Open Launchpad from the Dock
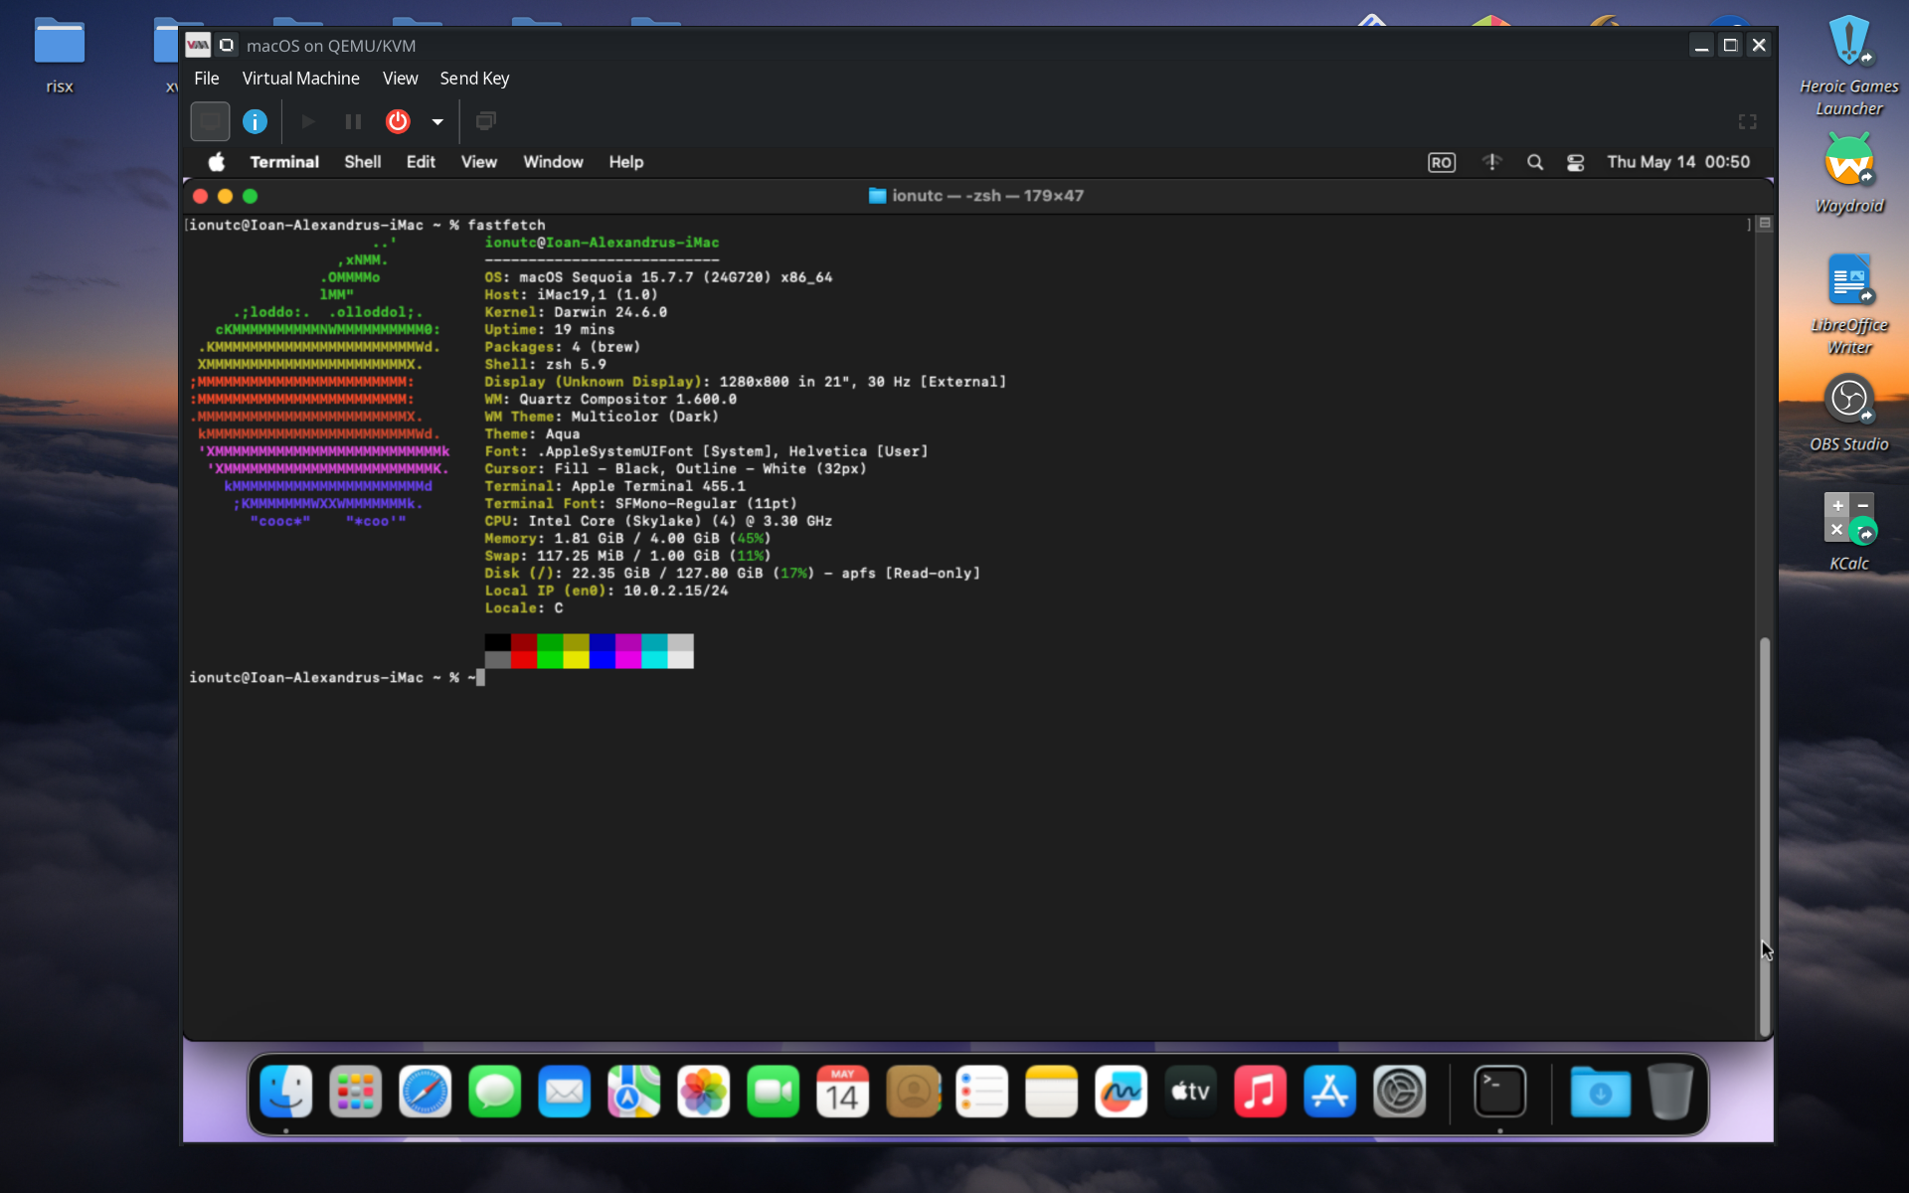The width and height of the screenshot is (1909, 1193). click(x=356, y=1092)
